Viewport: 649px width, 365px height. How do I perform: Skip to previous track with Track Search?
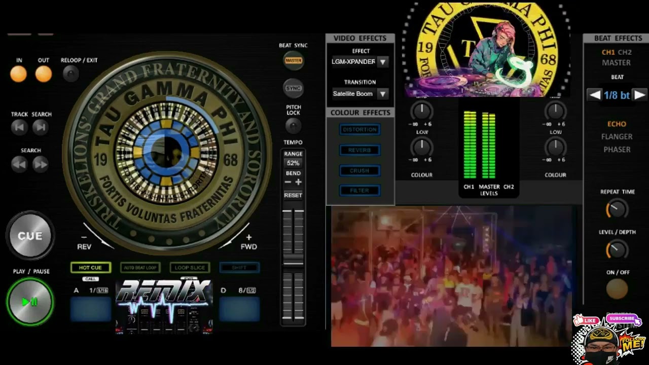(x=19, y=127)
